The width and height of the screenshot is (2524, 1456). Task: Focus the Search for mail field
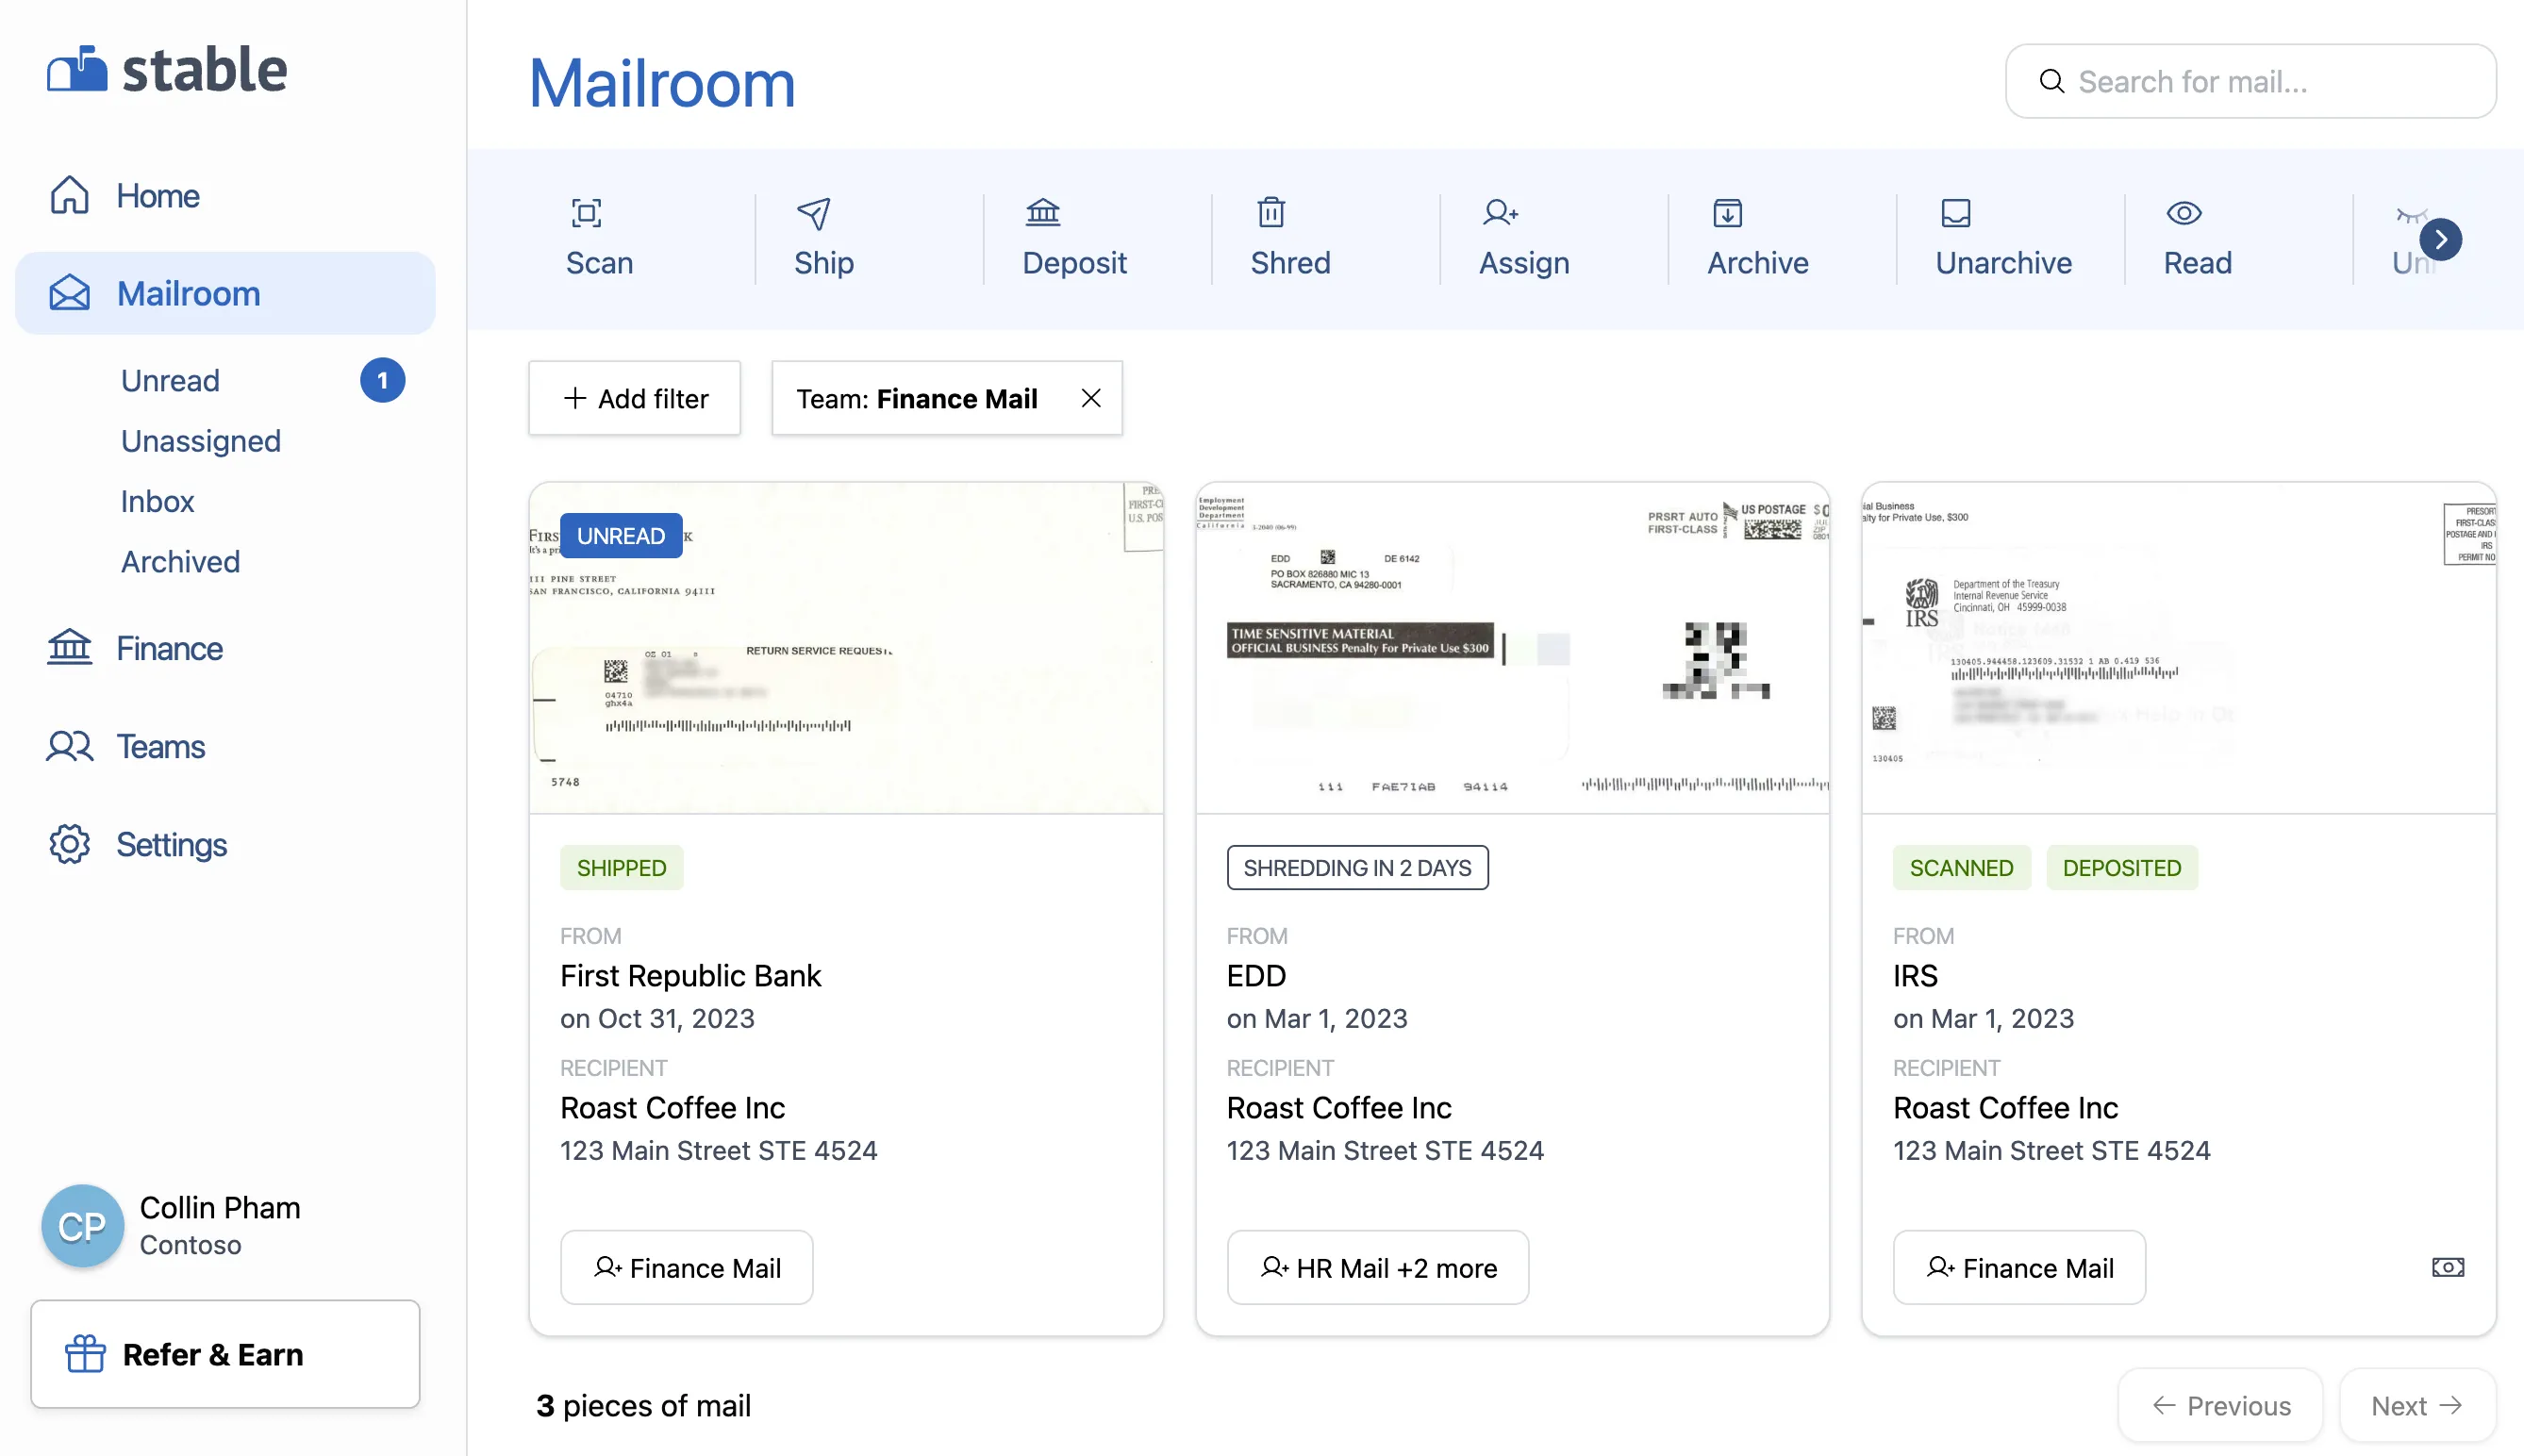coord(2250,81)
